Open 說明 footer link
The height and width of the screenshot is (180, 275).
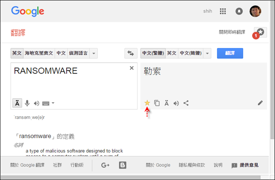pyautogui.click(x=218, y=165)
